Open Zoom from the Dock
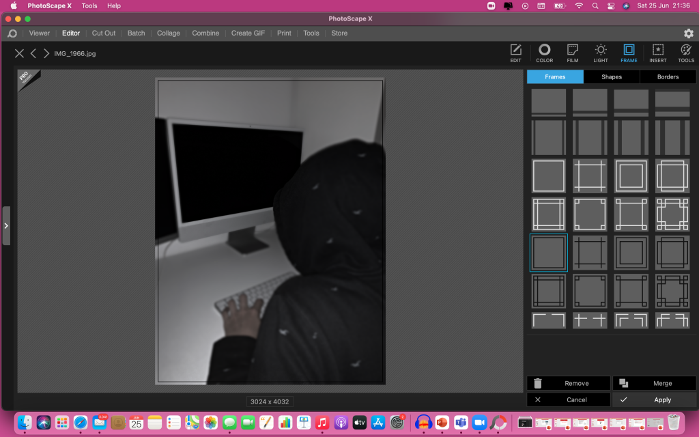Screen dimensions: 699x437 480,422
